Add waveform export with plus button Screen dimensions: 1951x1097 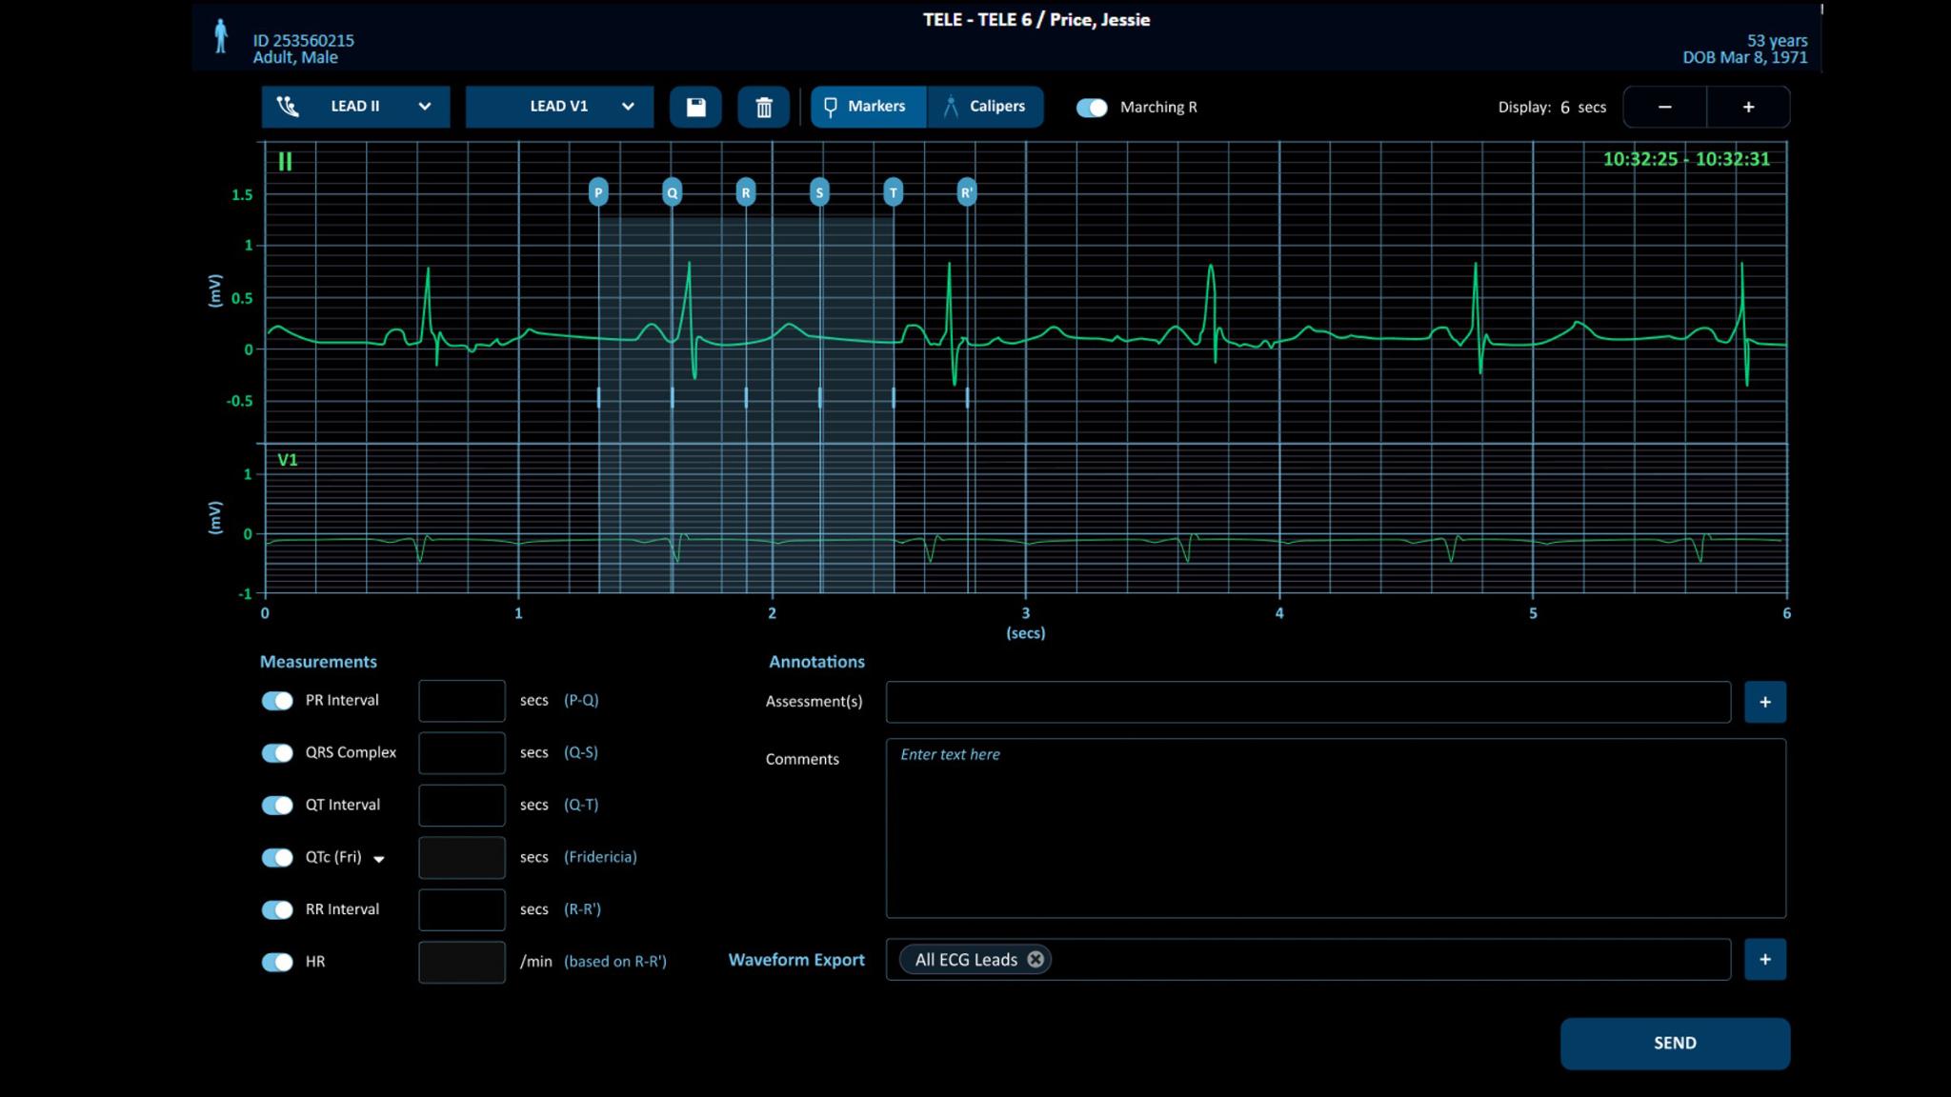tap(1764, 960)
